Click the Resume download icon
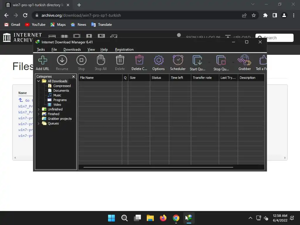Image resolution: width=300 pixels, height=225 pixels. tap(62, 63)
